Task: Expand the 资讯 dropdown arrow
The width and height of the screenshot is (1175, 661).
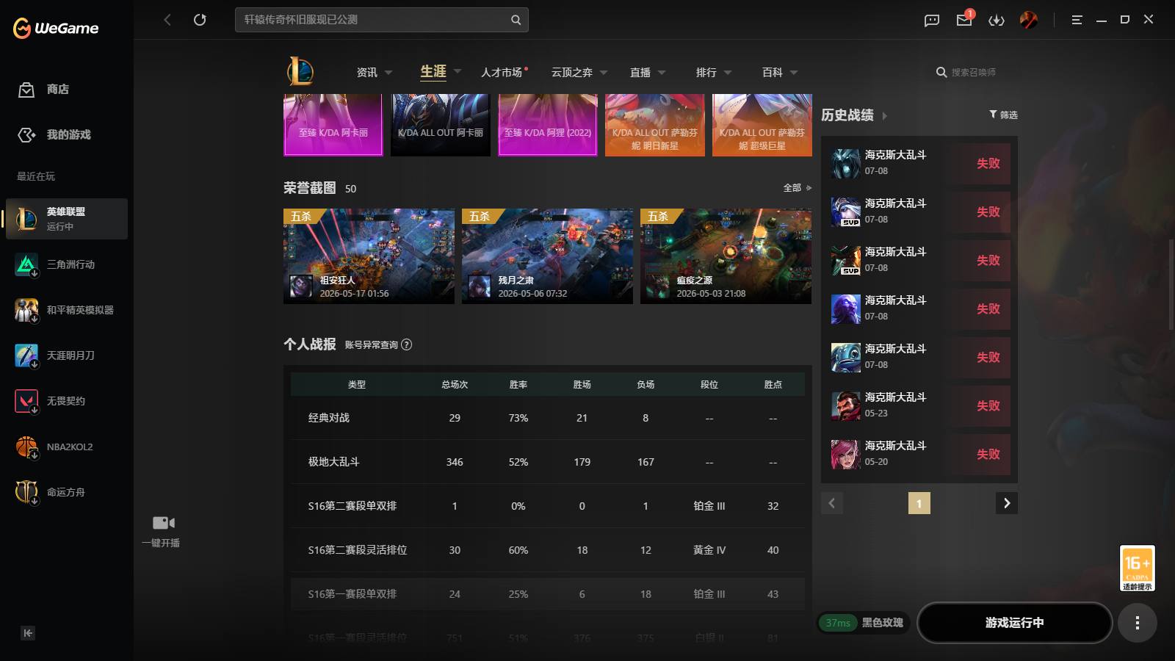Action: coord(388,73)
